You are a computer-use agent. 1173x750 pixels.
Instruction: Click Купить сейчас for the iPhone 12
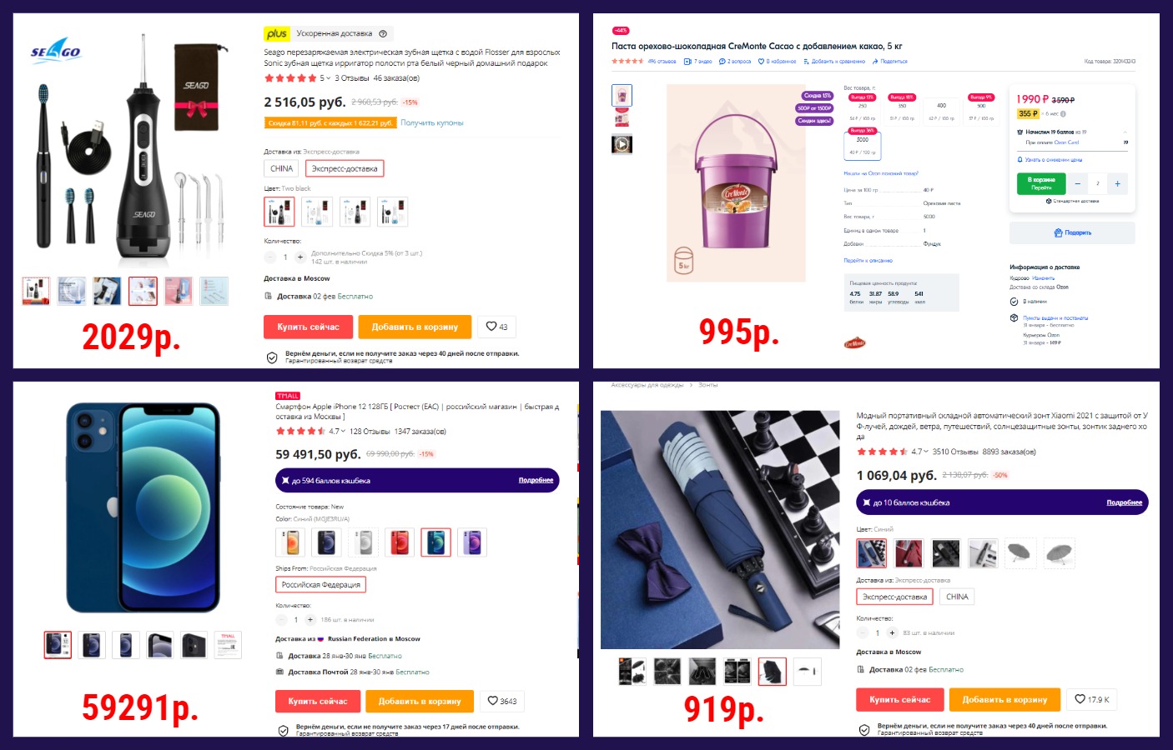tap(318, 701)
